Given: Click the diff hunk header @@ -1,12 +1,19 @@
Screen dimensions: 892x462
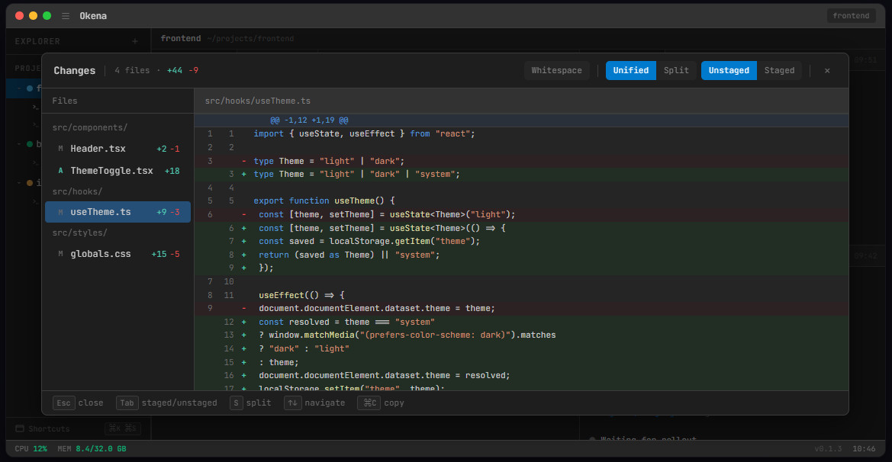Looking at the screenshot, I should click(x=309, y=120).
